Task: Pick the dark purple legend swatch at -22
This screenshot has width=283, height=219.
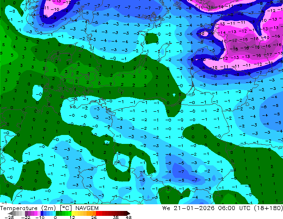Action: click(x=26, y=213)
